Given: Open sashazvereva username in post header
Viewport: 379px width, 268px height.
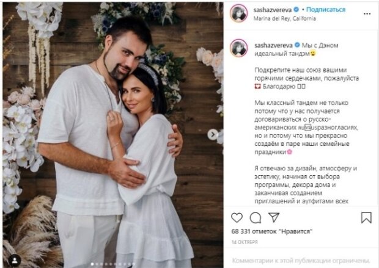Looking at the screenshot, I should pos(273,10).
